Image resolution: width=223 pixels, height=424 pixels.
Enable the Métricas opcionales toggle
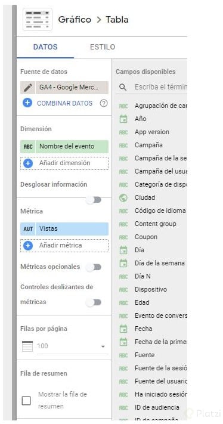[94, 267]
